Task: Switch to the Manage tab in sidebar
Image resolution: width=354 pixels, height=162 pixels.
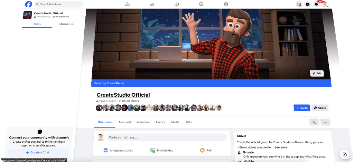Action: 64,24
